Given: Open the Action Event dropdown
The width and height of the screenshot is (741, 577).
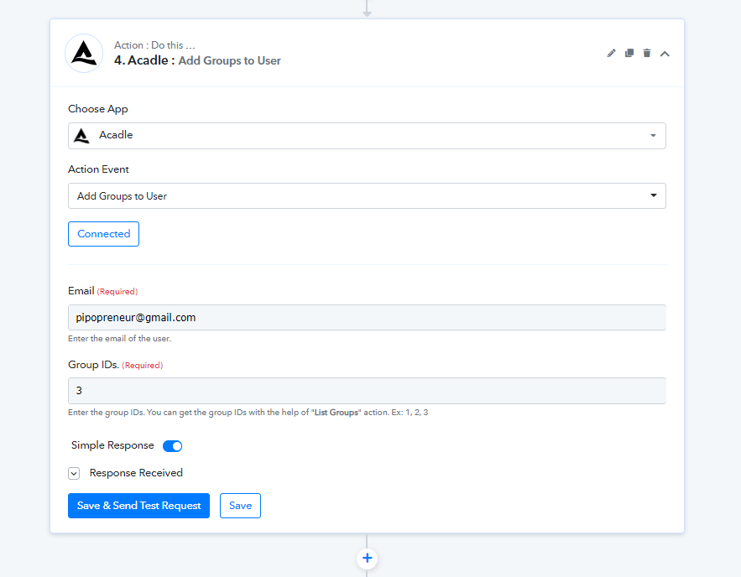Looking at the screenshot, I should coord(367,196).
